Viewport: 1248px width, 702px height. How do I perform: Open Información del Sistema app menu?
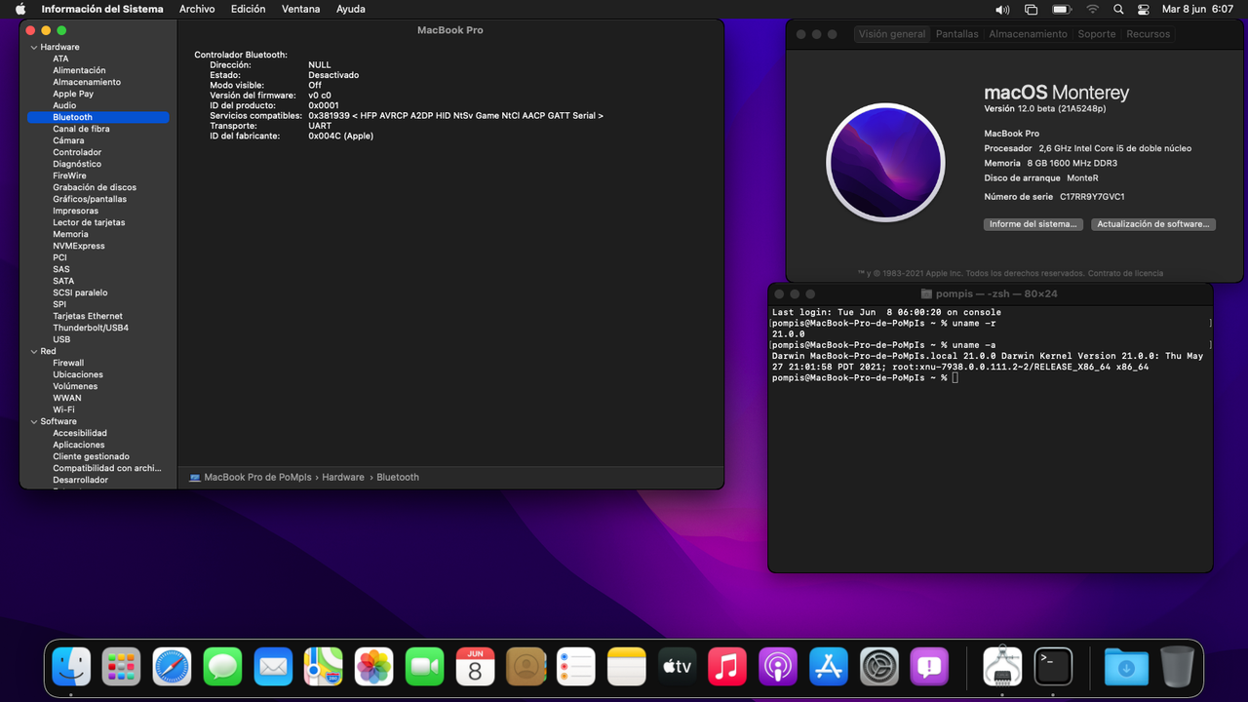point(102,9)
